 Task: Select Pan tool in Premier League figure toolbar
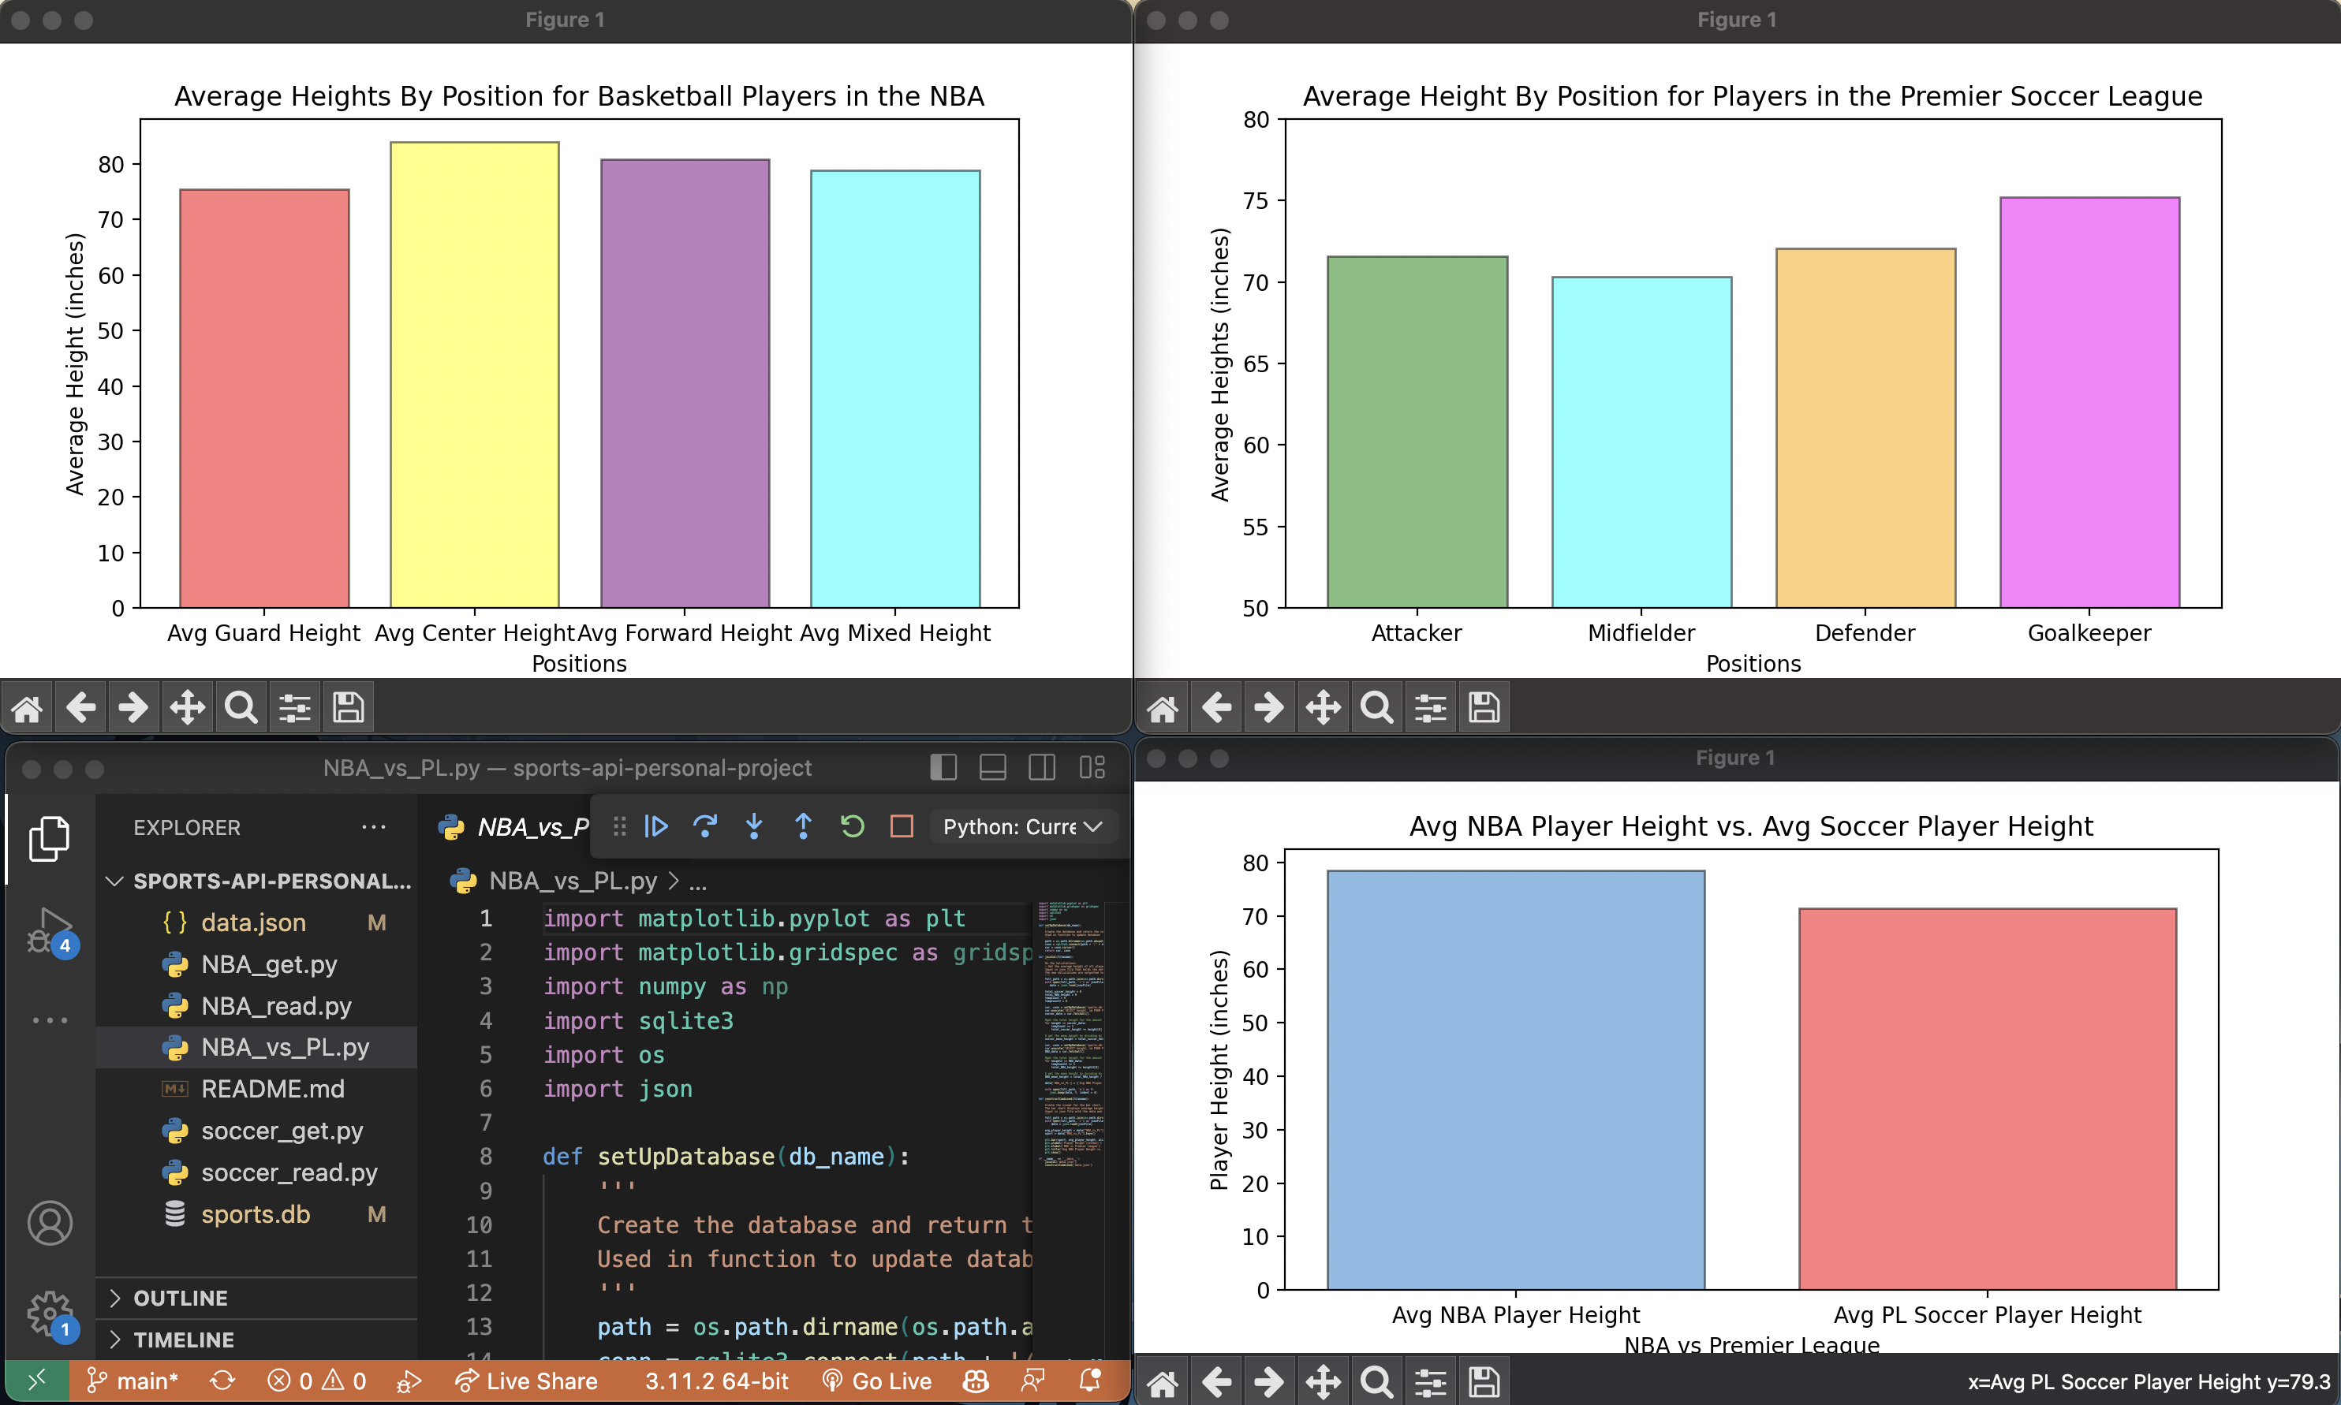tap(1323, 707)
